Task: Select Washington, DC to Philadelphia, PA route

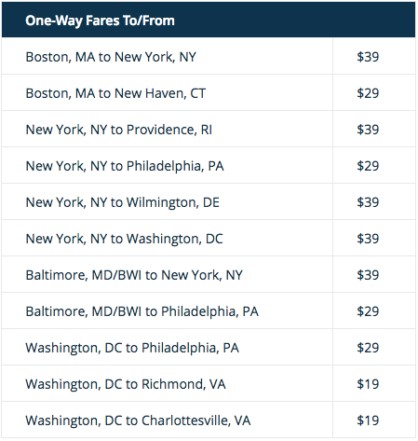Action: tap(132, 348)
